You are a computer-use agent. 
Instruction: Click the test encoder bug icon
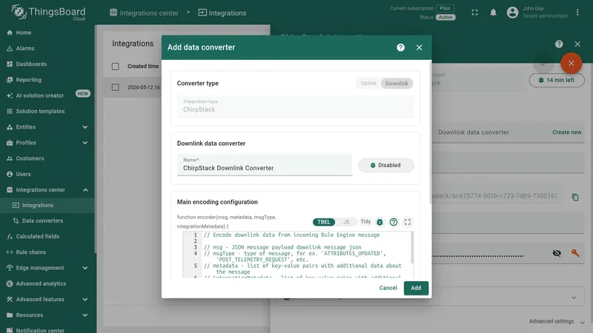pos(380,222)
